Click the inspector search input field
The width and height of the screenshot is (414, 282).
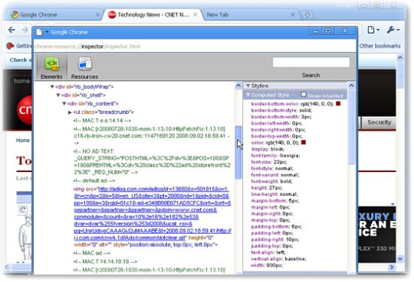(311, 63)
